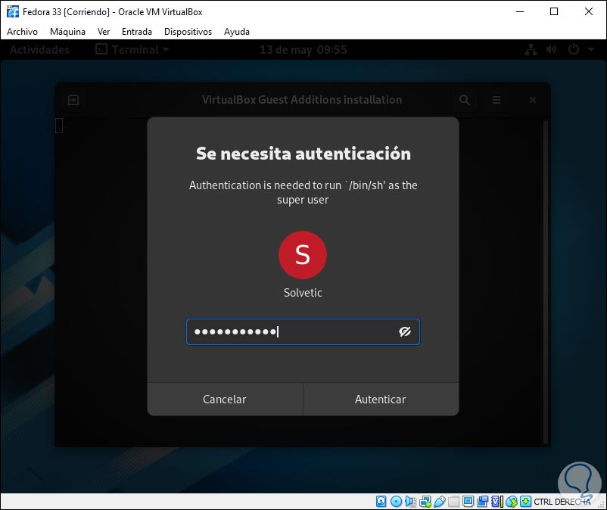Click the CTRL DERECHA host key label
This screenshot has width=607, height=510.
562,502
